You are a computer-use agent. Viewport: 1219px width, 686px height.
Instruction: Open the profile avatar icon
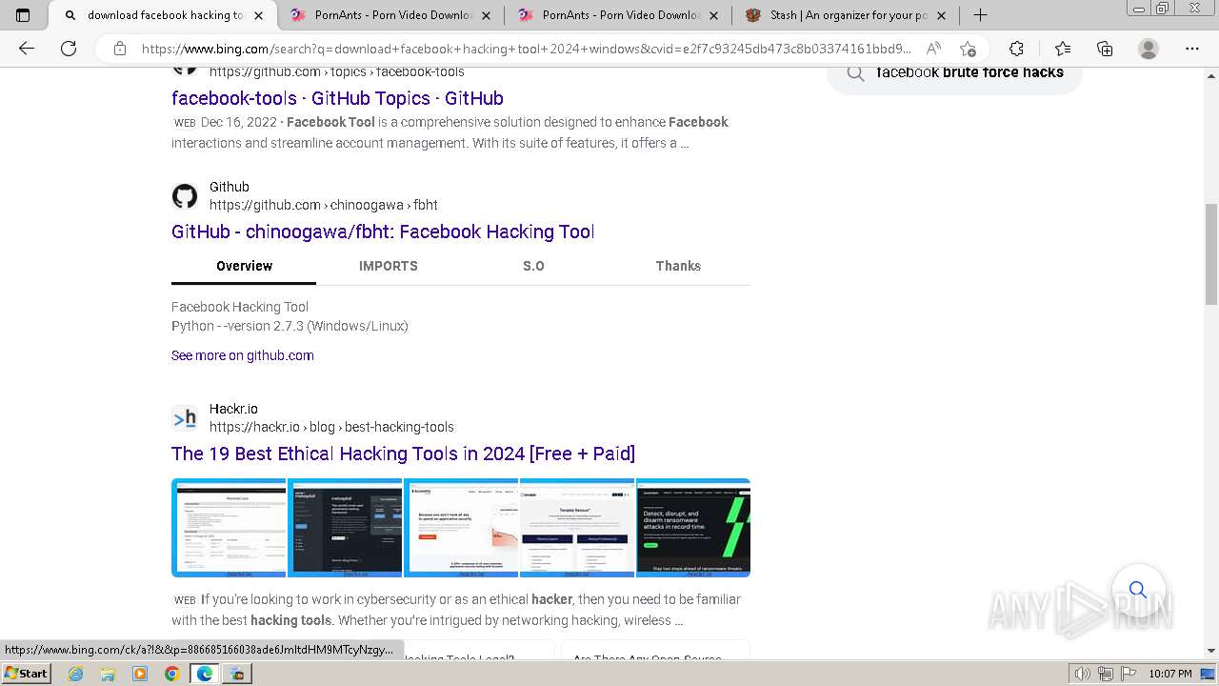[x=1149, y=49]
